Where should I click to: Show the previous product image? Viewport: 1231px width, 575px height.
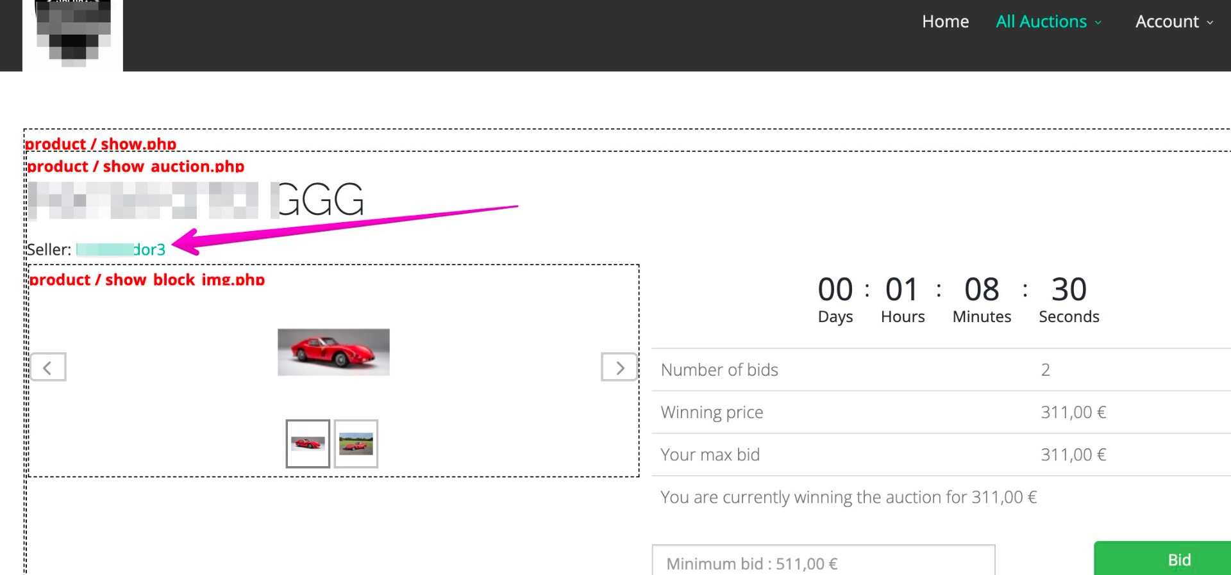coord(47,367)
